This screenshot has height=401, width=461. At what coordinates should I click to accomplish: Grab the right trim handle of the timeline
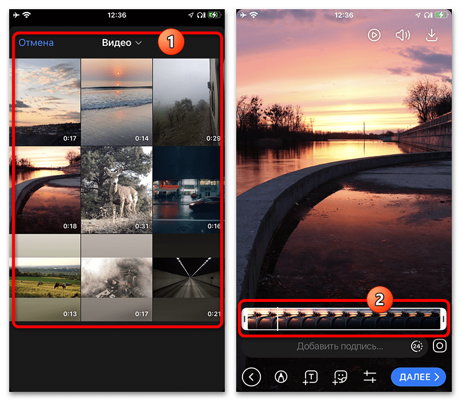pyautogui.click(x=443, y=319)
